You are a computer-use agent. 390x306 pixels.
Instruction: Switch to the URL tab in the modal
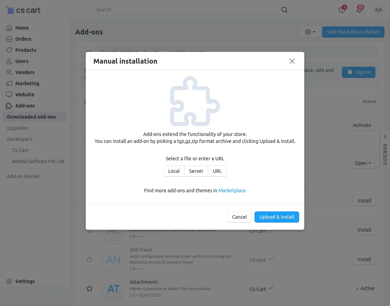click(217, 171)
